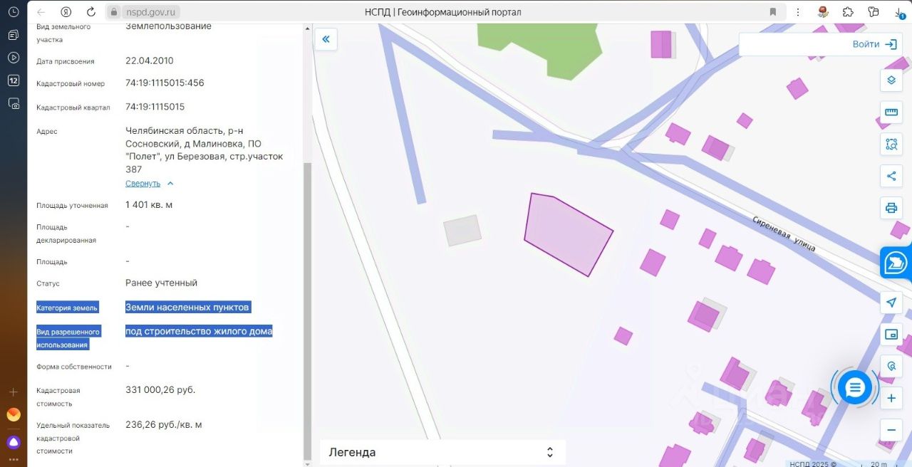Print the map using the printer icon
This screenshot has height=467, width=912.
pos(891,208)
